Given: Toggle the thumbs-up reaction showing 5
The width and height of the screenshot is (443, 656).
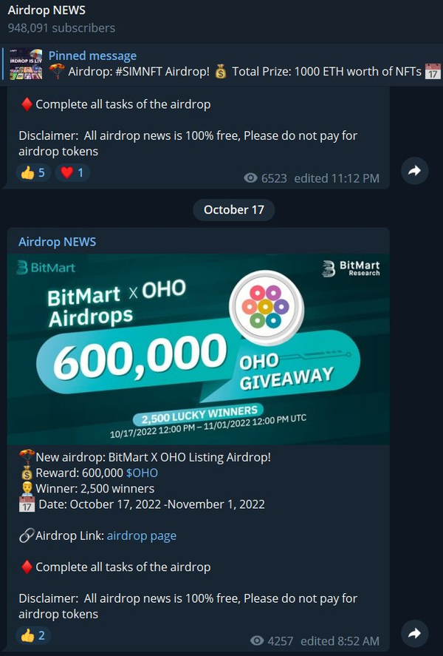Looking at the screenshot, I should (33, 172).
